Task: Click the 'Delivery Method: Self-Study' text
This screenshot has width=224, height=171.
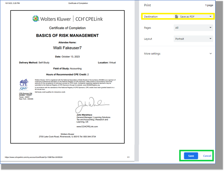Action: coord(34,63)
